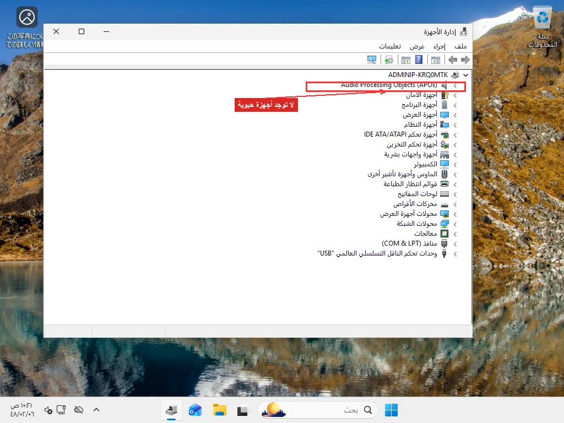Open the taskbar clock and date
The height and width of the screenshot is (423, 564).
[x=22, y=410]
